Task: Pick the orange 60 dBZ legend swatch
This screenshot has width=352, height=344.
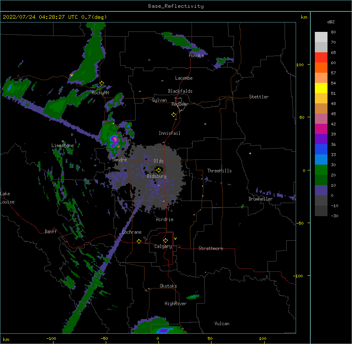Action: tap(321, 67)
